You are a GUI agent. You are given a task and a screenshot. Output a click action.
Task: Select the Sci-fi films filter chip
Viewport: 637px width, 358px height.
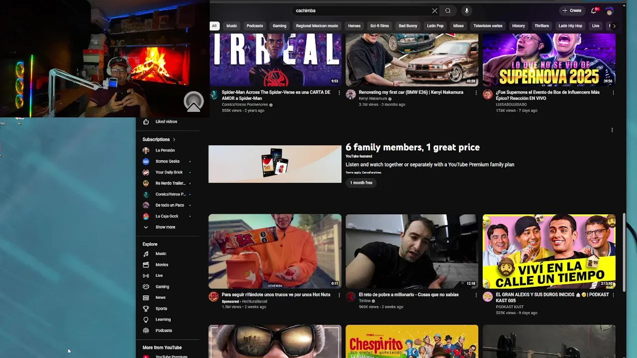[379, 26]
